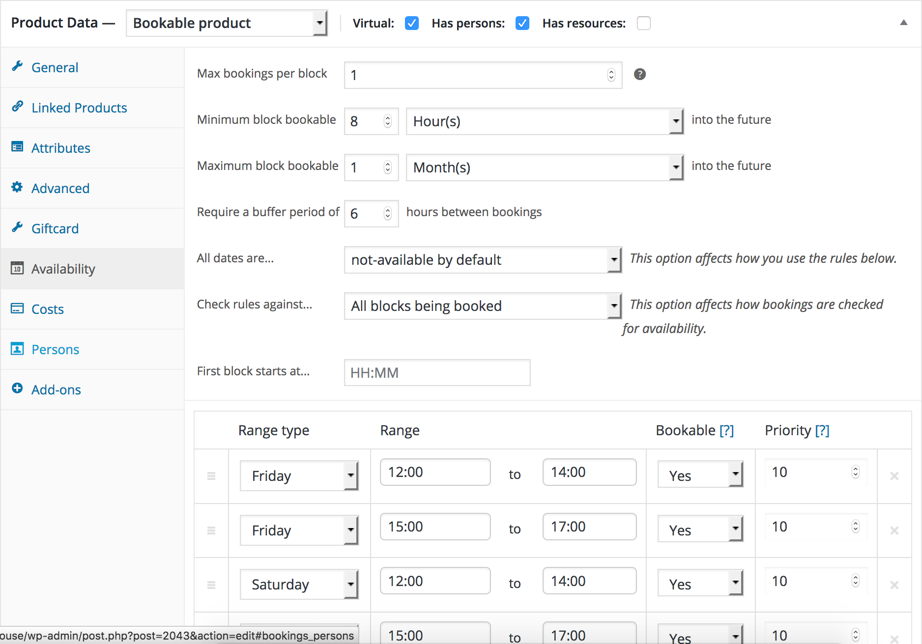
Task: Click start time 15:00 in second Friday row
Action: (435, 527)
